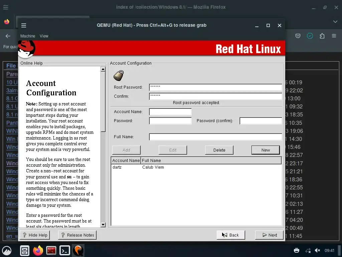Click the Firefox taskbar icon
This screenshot has height=257, width=342.
[38, 250]
